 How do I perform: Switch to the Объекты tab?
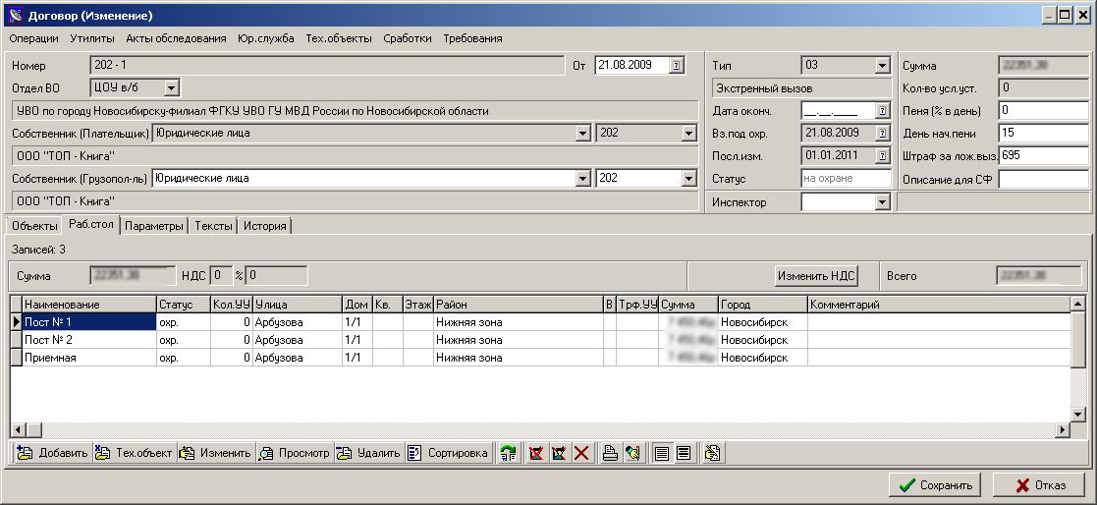(x=34, y=226)
